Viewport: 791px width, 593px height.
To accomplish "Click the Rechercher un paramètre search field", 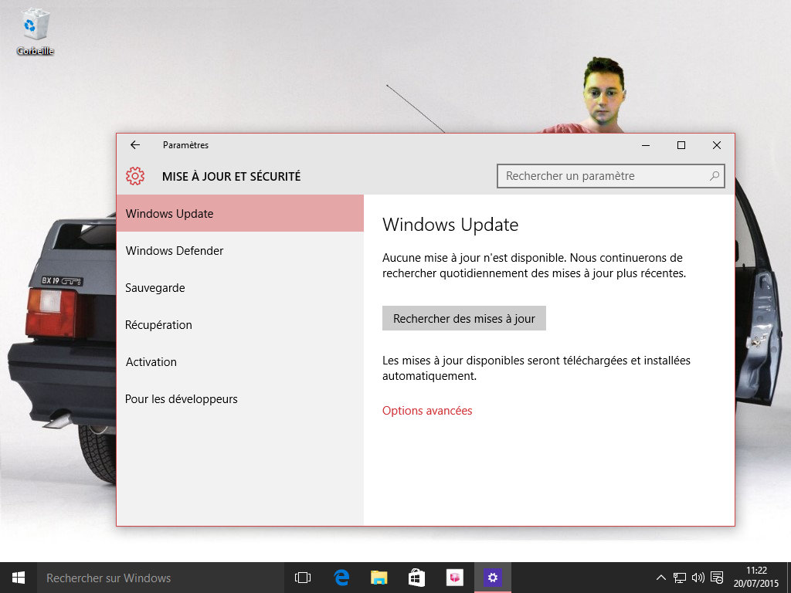I will tap(603, 176).
